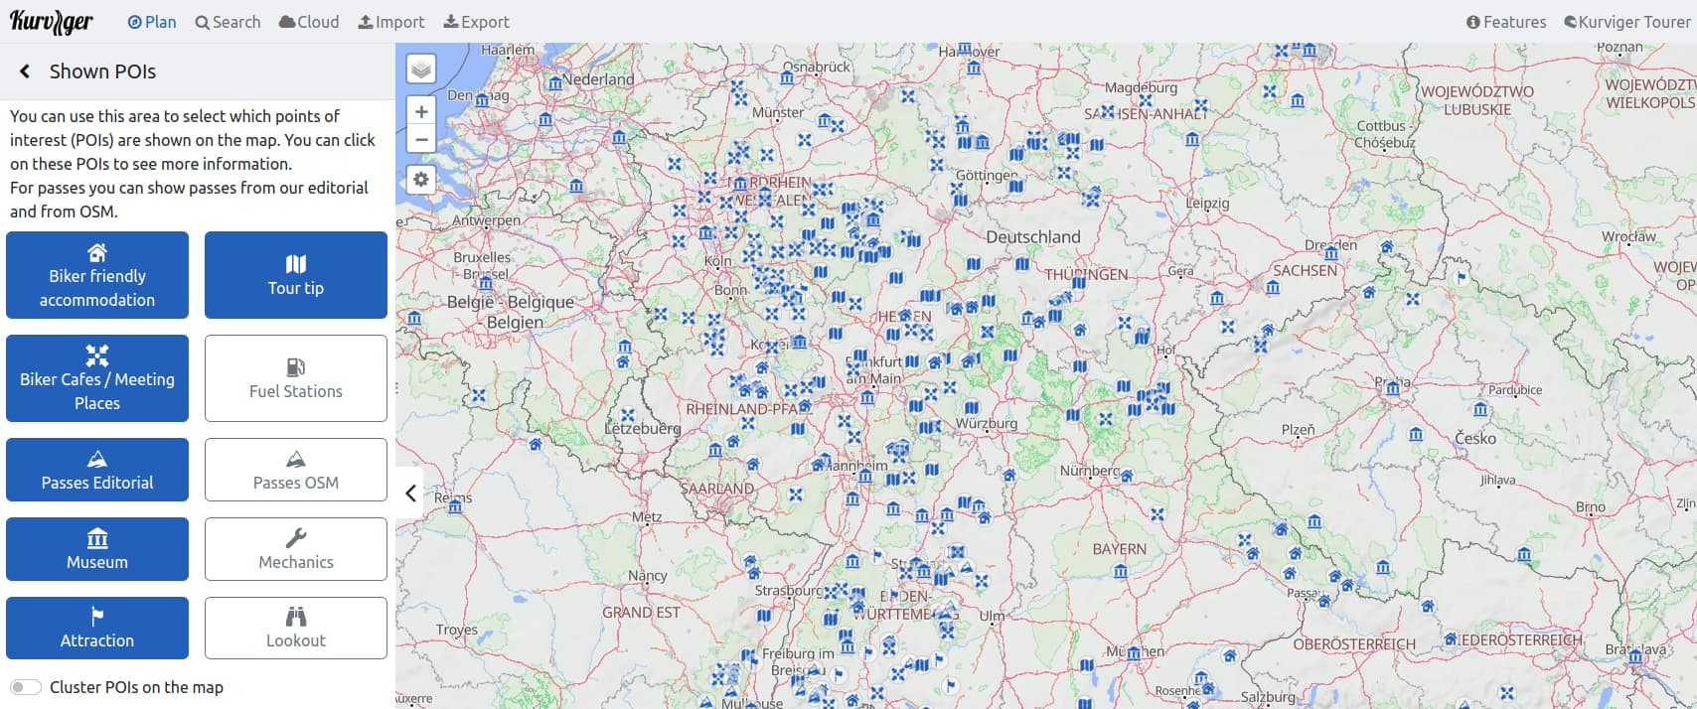Switch to the Plan tab
The height and width of the screenshot is (709, 1697).
(152, 22)
